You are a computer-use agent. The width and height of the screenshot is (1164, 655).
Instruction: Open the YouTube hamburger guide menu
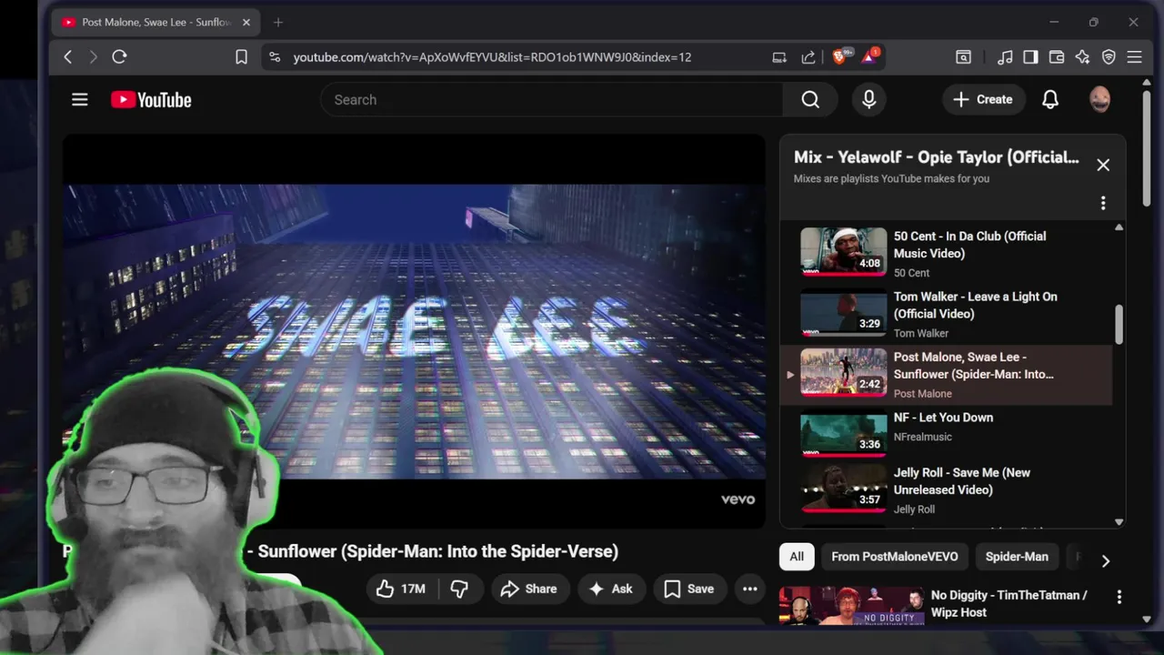[x=80, y=100]
